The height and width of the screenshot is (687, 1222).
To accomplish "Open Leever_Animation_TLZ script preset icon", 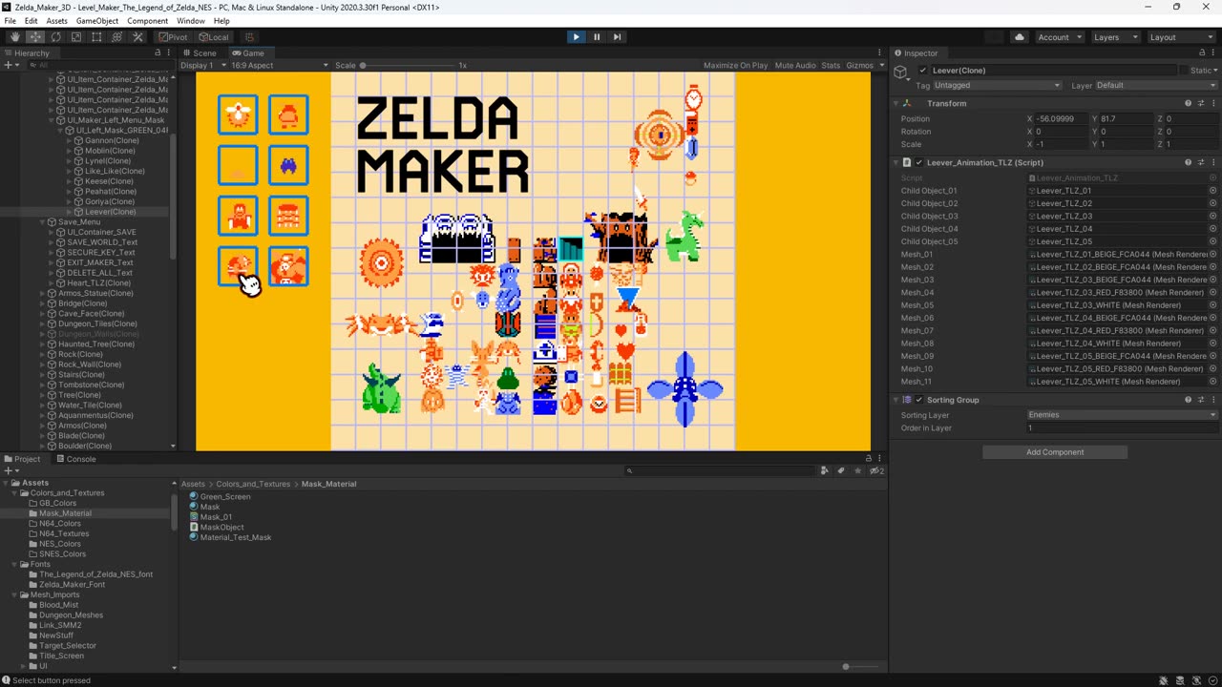I will pyautogui.click(x=1200, y=162).
